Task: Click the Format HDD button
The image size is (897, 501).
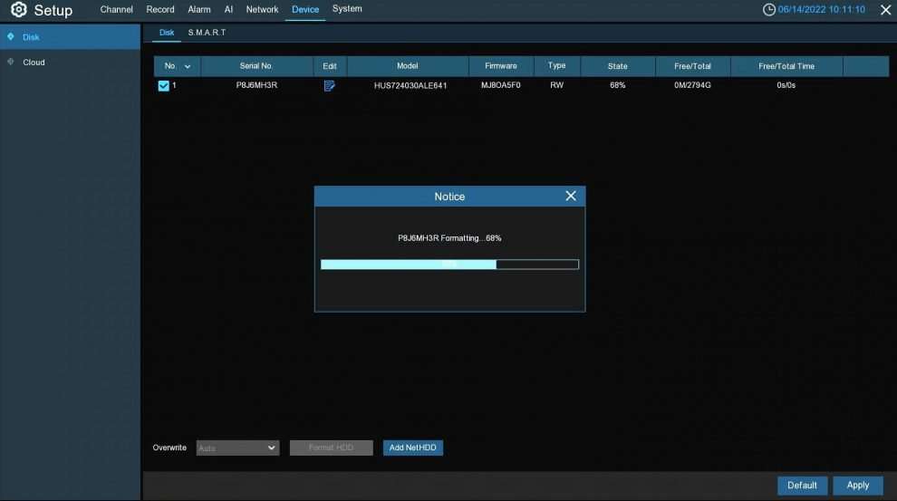Action: coord(332,448)
